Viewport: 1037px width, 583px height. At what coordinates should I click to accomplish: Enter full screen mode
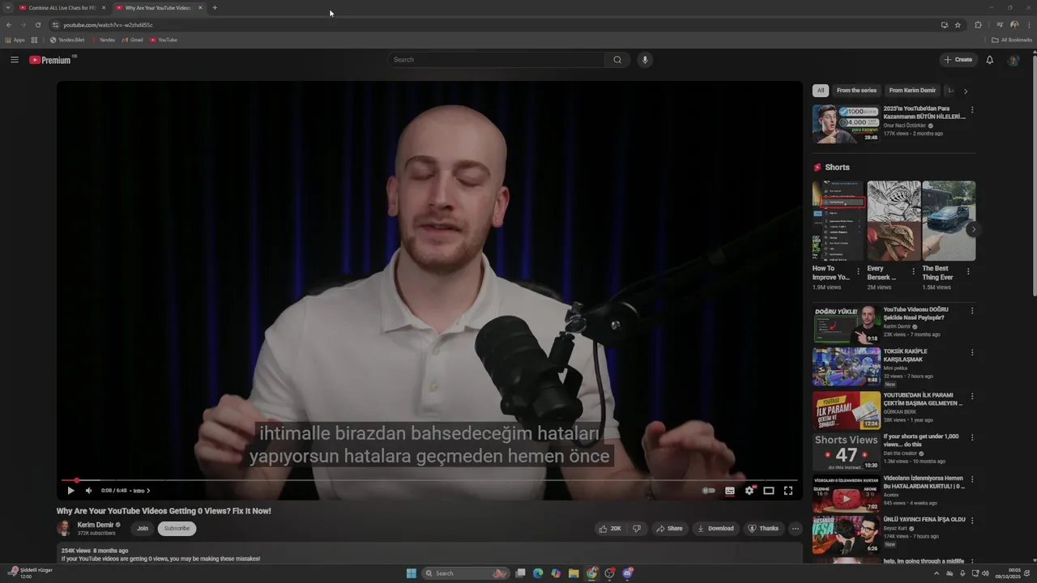pos(788,491)
